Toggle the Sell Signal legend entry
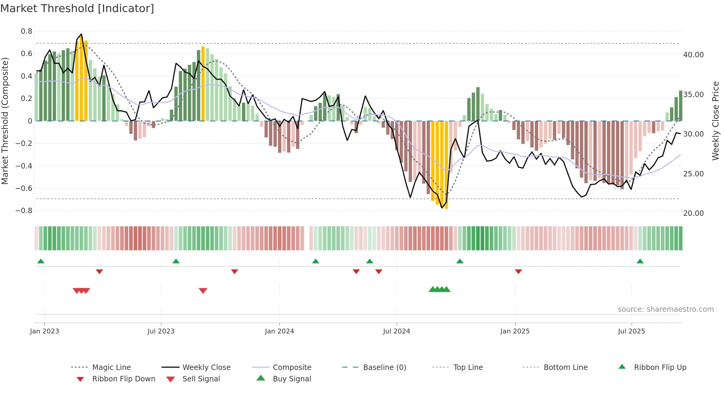Screen dimensions: 724x407 click(193, 379)
